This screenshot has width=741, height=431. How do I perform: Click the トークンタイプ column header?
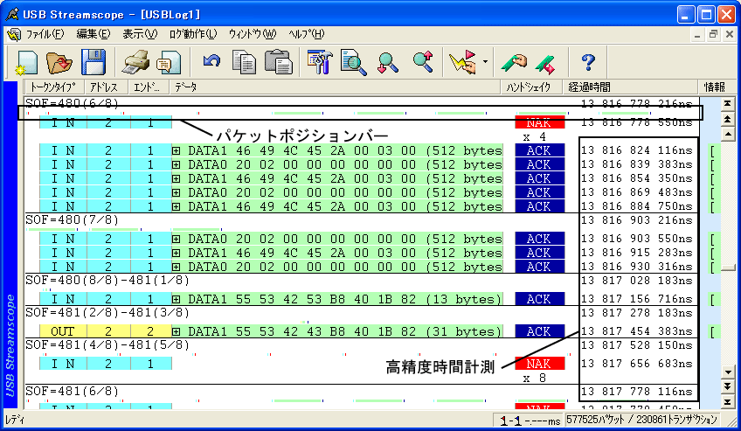click(x=54, y=87)
